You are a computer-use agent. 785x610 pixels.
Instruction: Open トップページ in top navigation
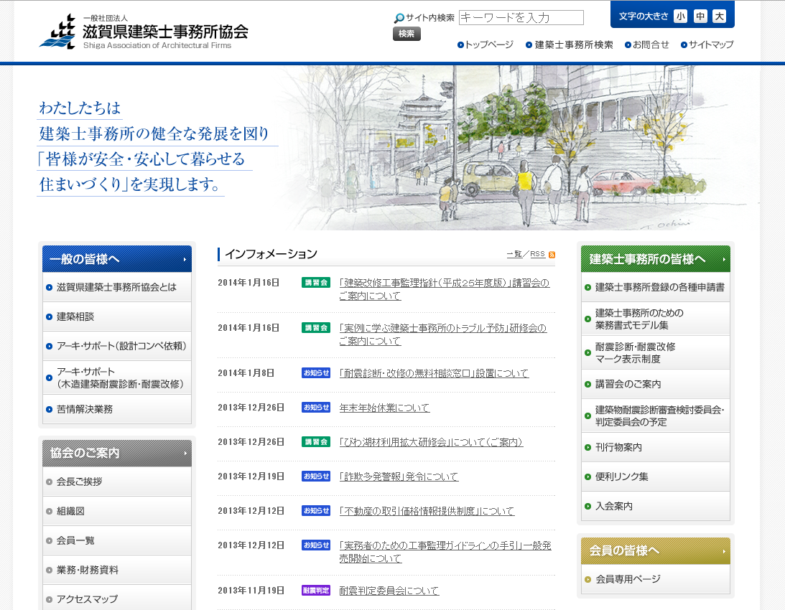485,44
